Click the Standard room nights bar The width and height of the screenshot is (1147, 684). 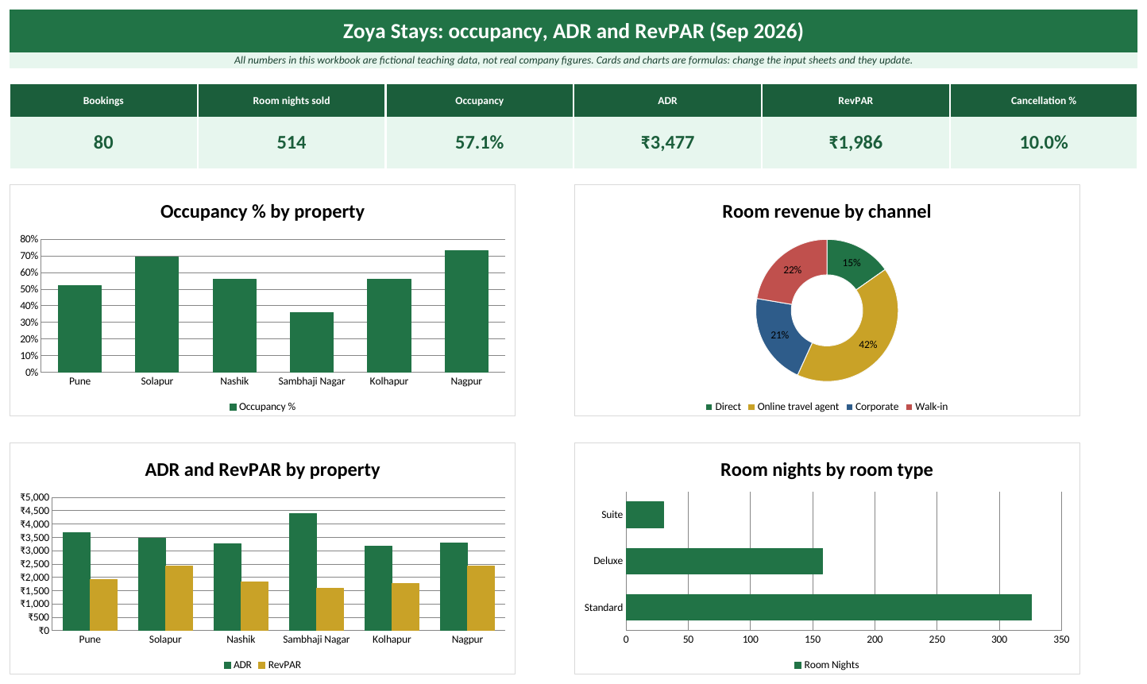coord(828,608)
